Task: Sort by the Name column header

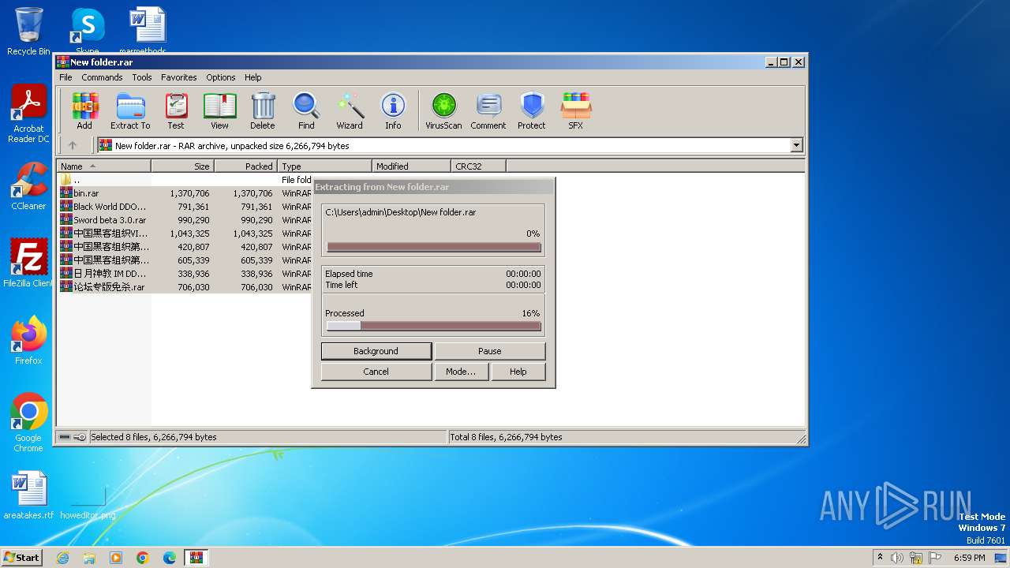Action: coord(104,166)
